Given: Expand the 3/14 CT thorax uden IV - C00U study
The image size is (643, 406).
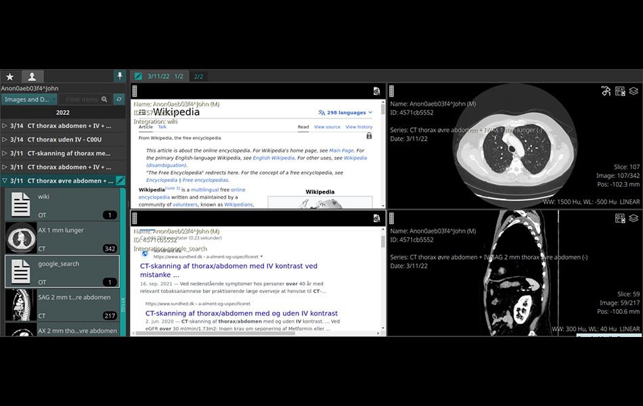Looking at the screenshot, I should [5, 139].
